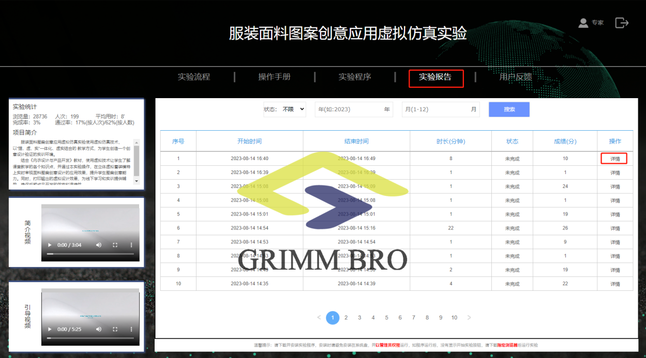
Task: Play the 简介视频 intro video
Action: [50, 245]
